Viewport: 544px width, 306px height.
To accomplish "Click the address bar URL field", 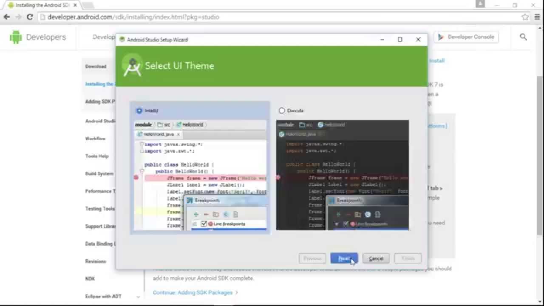I will pyautogui.click(x=280, y=17).
